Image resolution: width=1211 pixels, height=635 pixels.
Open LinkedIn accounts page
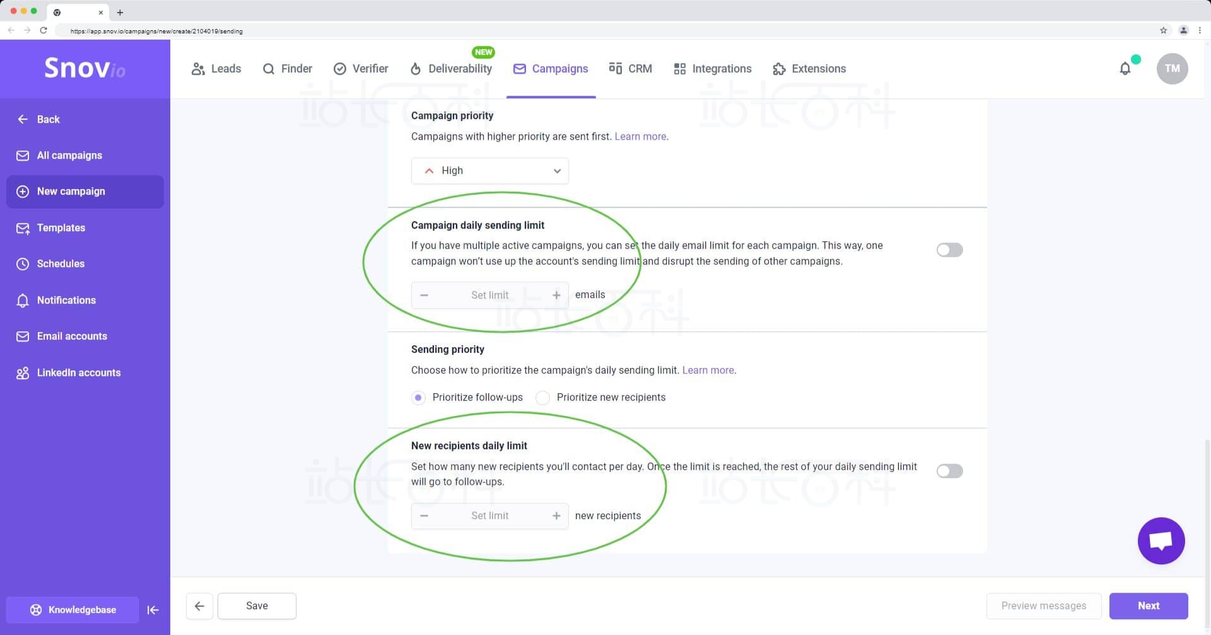click(85, 373)
